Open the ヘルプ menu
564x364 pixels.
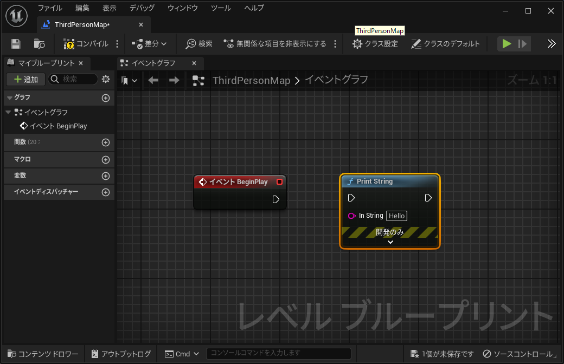coord(254,8)
